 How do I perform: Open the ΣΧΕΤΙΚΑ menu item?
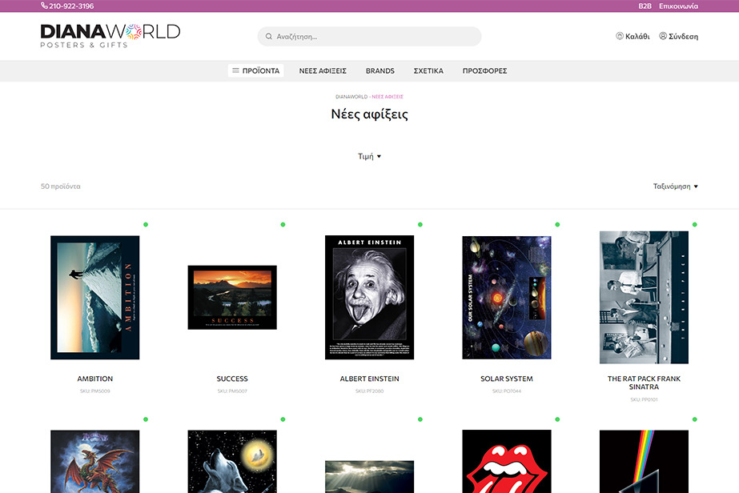coord(428,70)
